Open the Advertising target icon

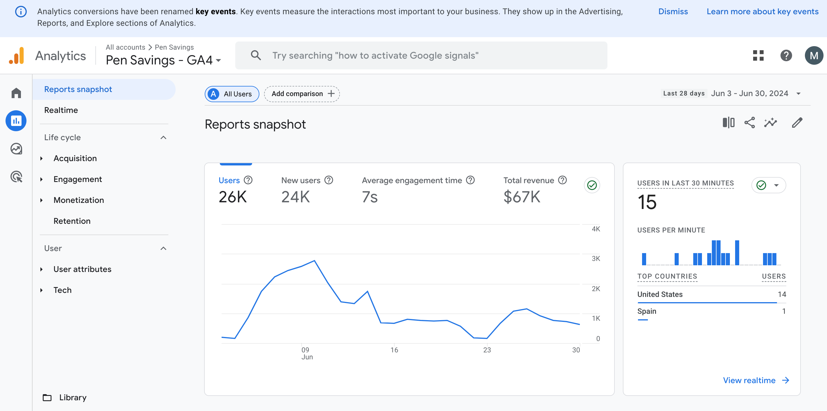[x=16, y=176]
